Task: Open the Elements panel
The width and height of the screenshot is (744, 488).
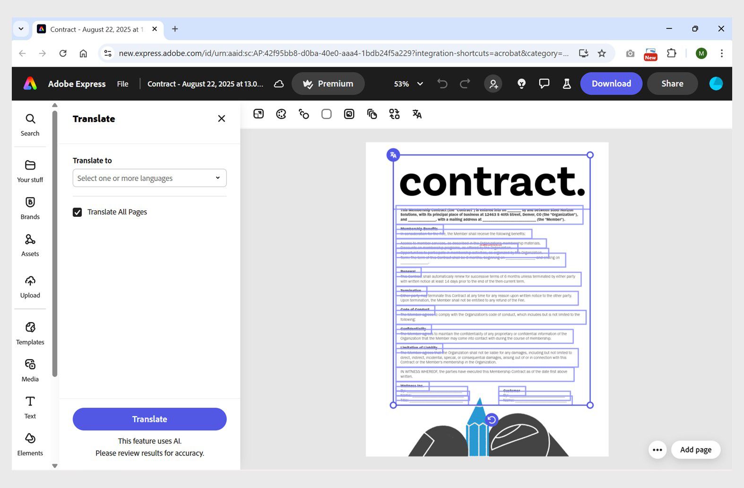Action: point(30,445)
